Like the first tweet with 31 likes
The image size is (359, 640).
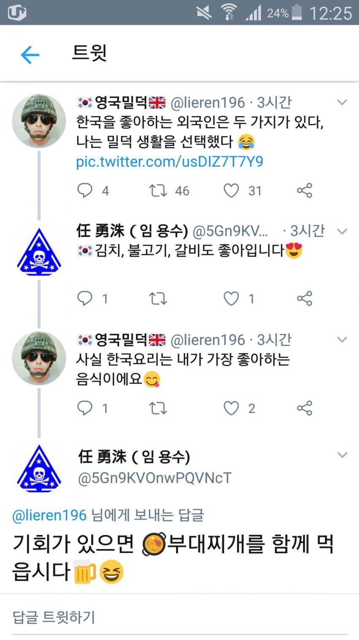click(231, 190)
